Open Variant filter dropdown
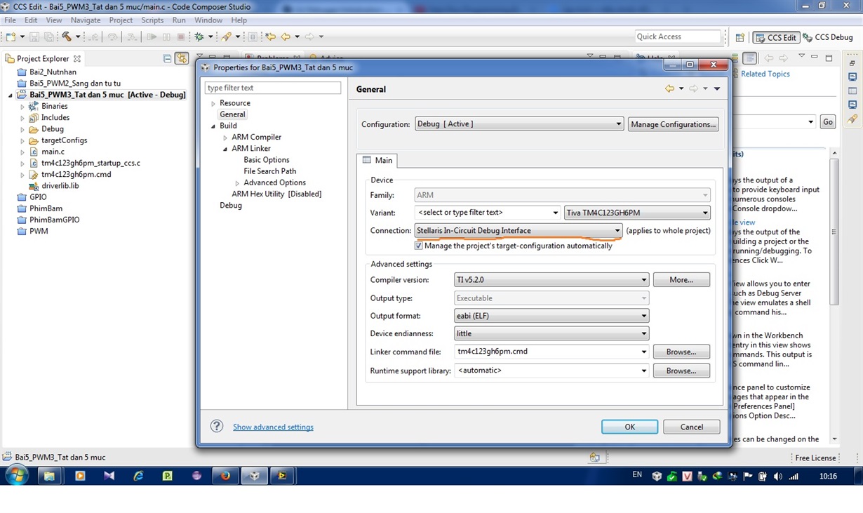 point(555,213)
